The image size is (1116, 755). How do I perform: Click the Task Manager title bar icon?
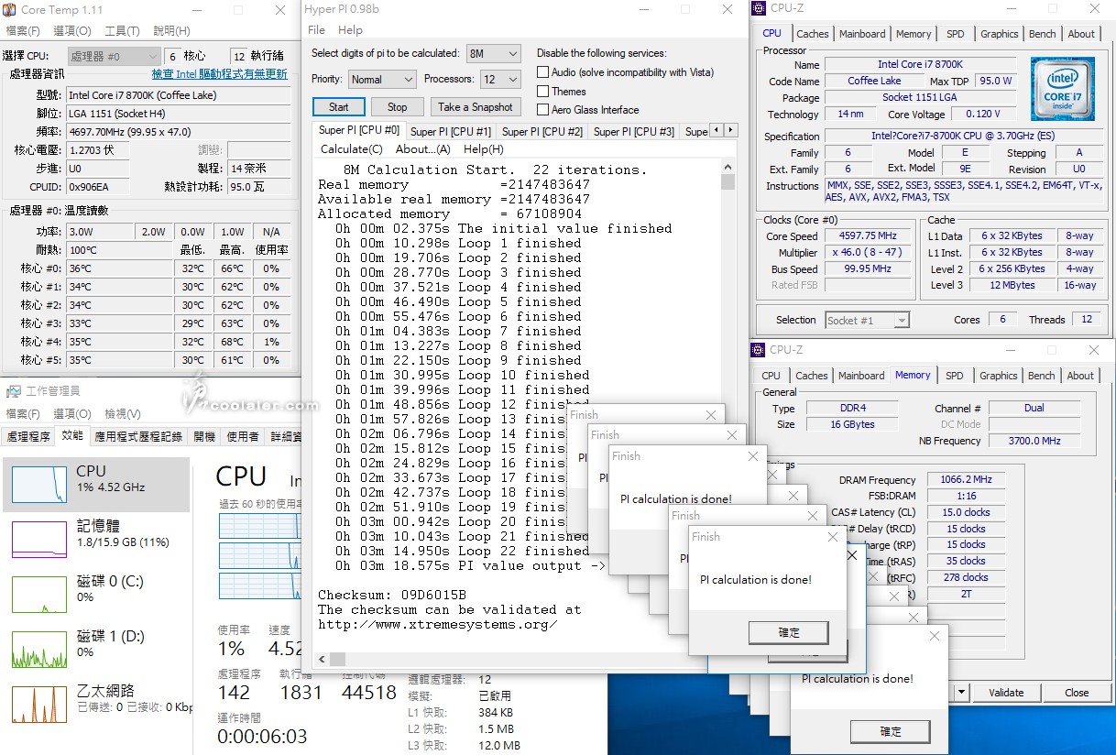13,391
